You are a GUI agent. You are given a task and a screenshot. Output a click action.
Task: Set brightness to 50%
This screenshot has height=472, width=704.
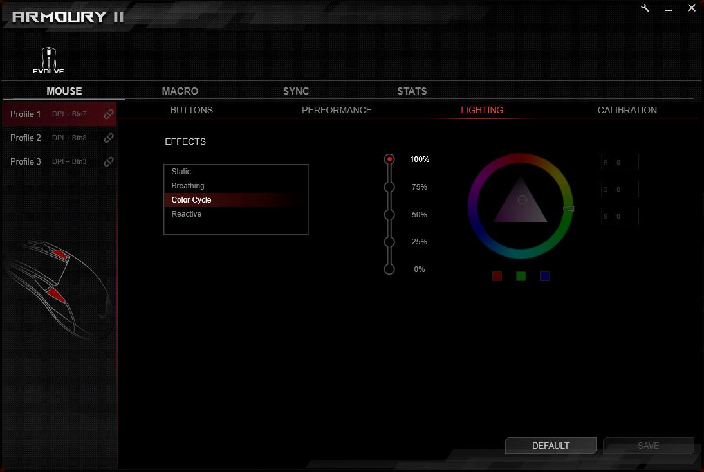click(x=389, y=215)
